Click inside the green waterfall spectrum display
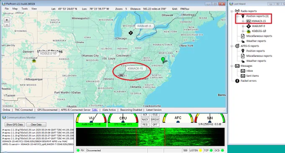This screenshot has height=153, width=285. [150, 137]
